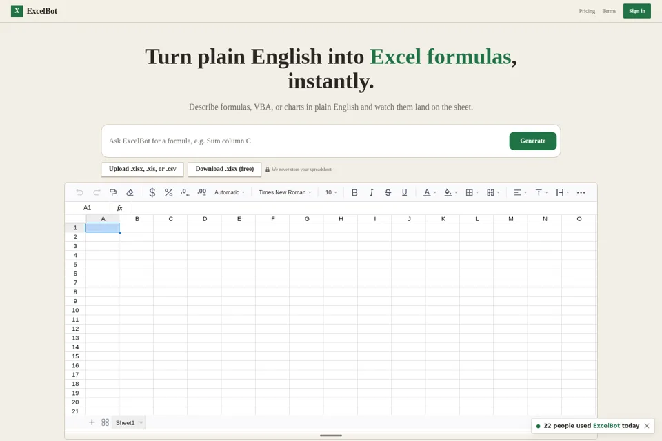Click the text wrapping icon
Viewport: 662px width, 441px height.
tap(559, 192)
